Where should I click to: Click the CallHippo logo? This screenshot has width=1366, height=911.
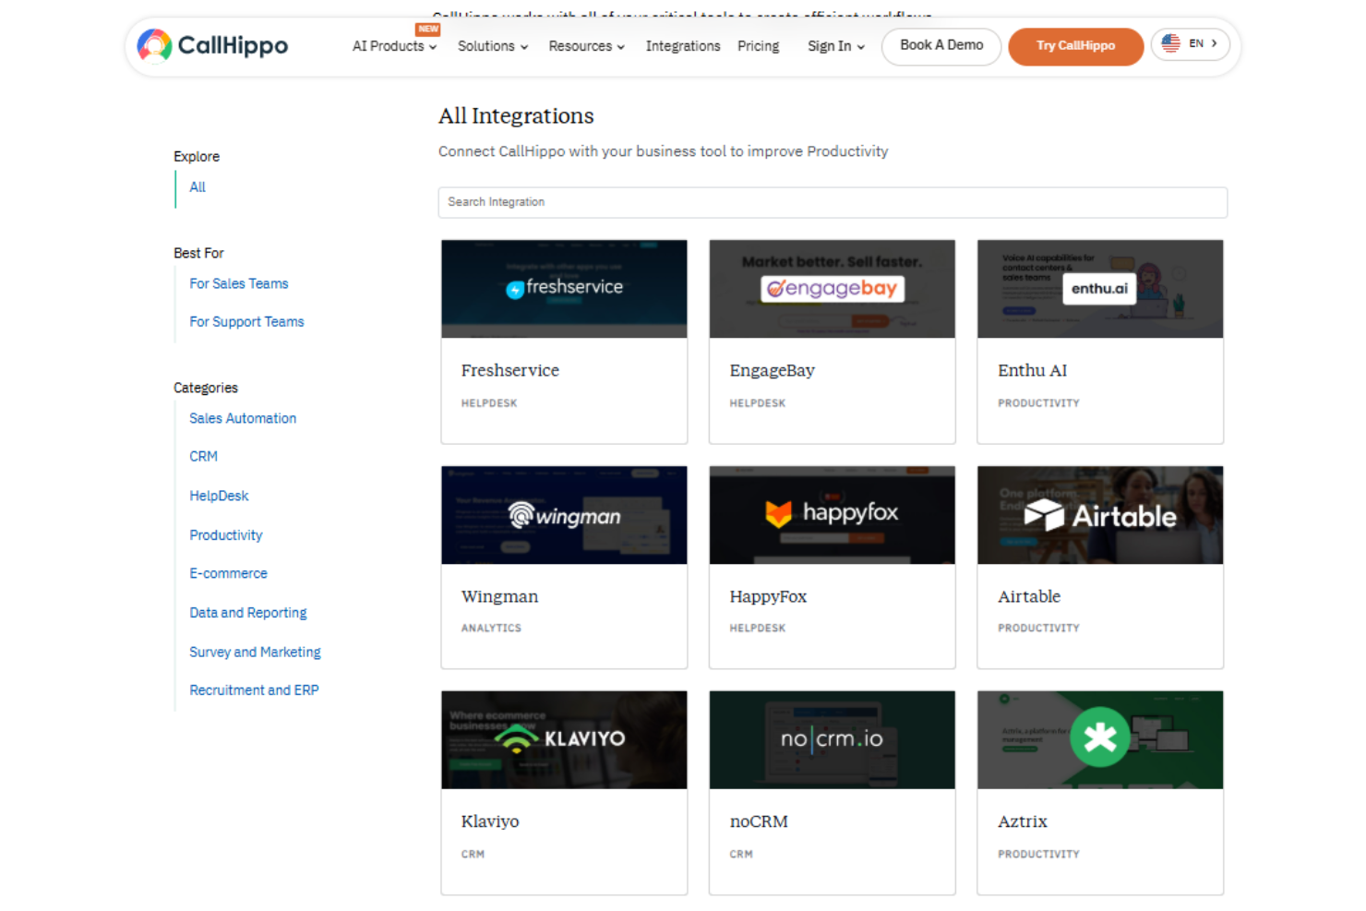pyautogui.click(x=211, y=44)
